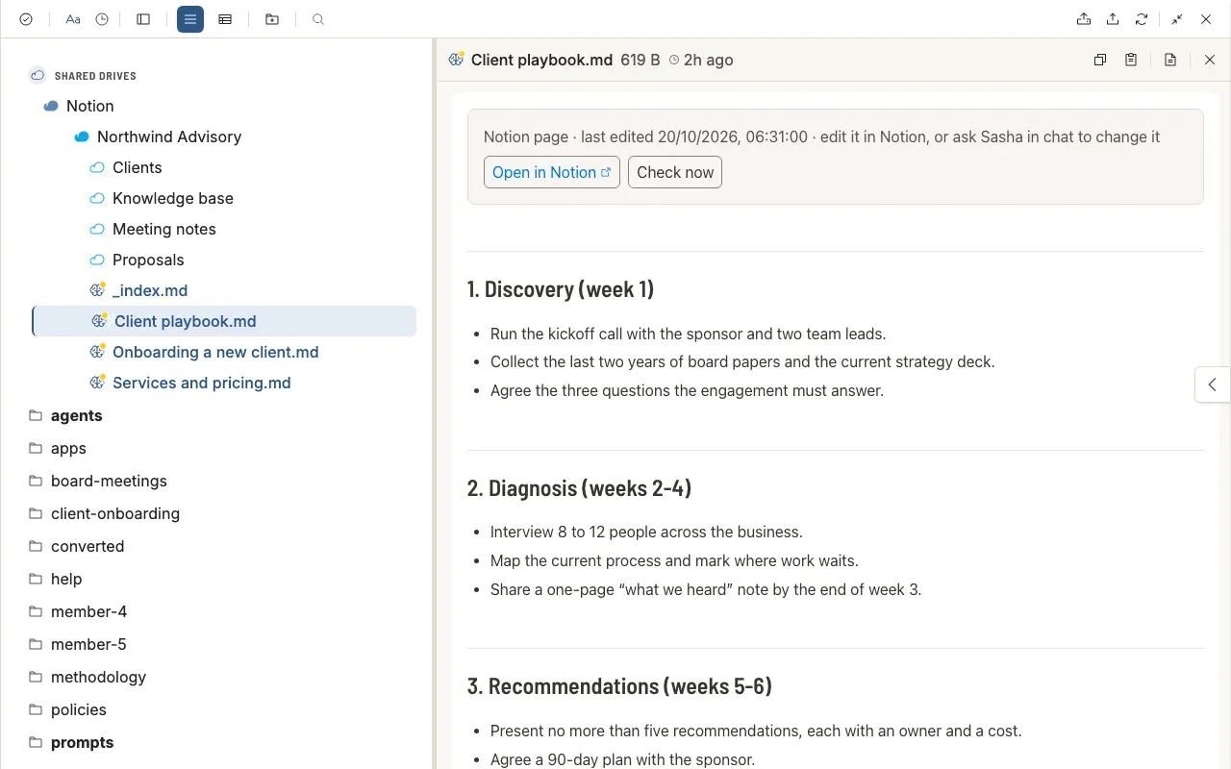Select Client playbook.md in the tree
This screenshot has height=769, width=1231.
(224, 321)
